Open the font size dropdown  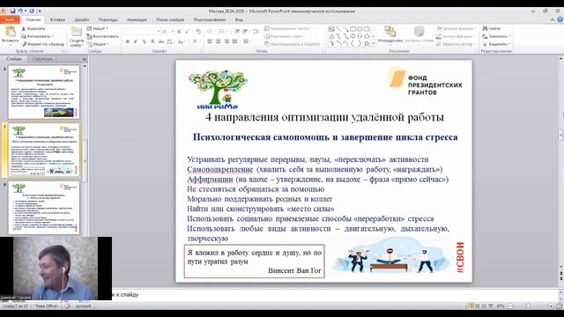173,32
